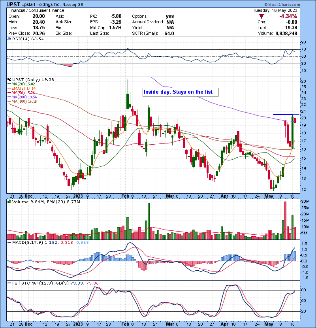Click the UPST ticker symbol in the header
Screen dimensions: 316x328
pyautogui.click(x=13, y=4)
